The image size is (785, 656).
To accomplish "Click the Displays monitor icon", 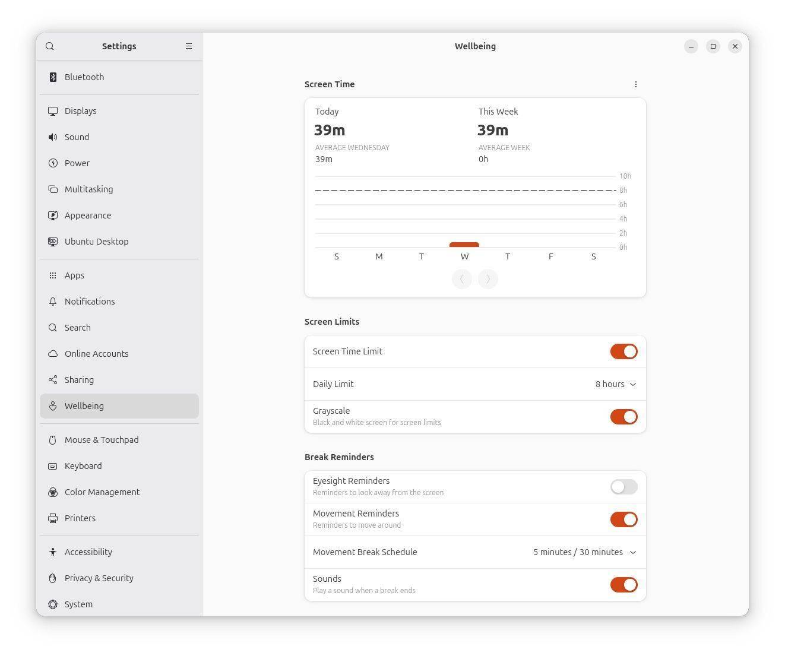I will [53, 111].
